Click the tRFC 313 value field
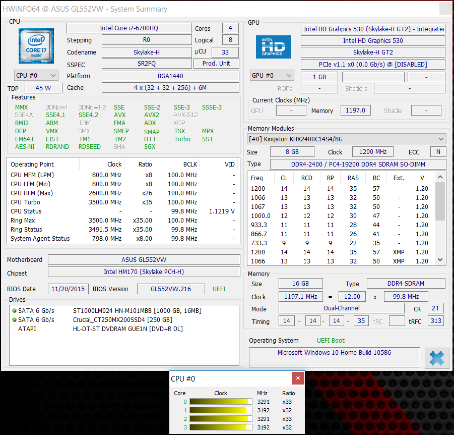 436,321
